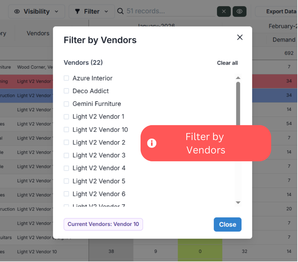Expand the Filter dropdown menu
298x262 pixels.
[92, 12]
